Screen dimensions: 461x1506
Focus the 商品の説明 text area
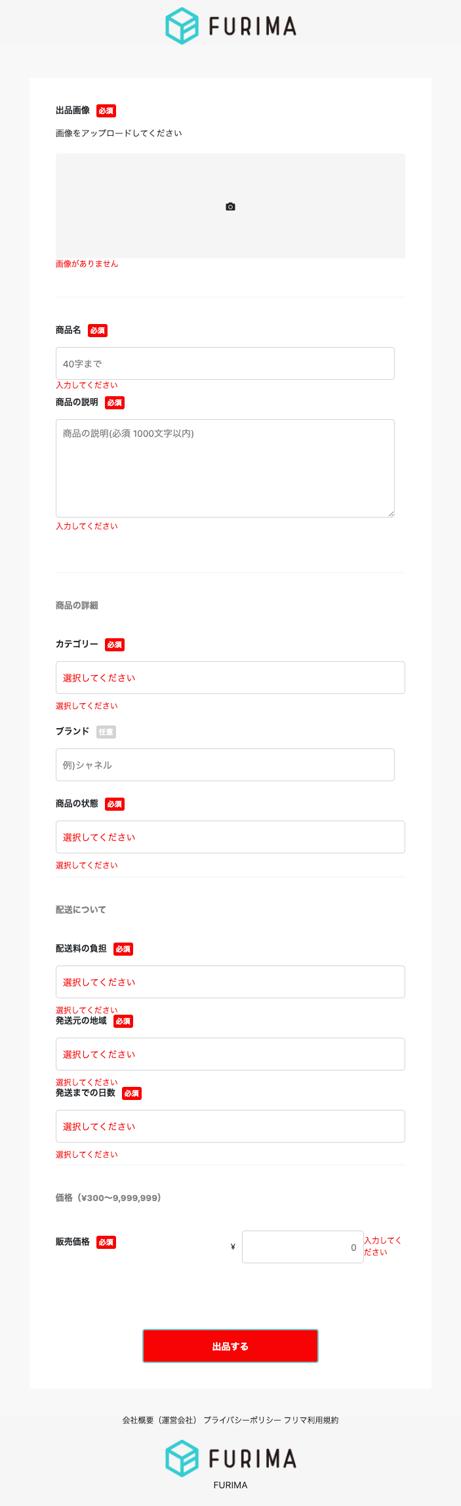coord(225,468)
